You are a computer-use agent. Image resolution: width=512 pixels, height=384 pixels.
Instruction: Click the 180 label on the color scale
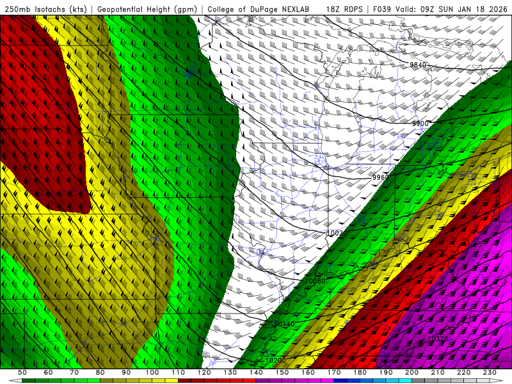[360, 372]
